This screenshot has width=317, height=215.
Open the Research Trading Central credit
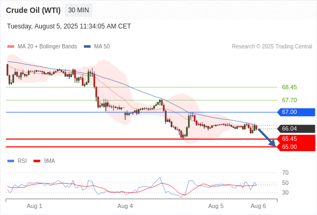(272, 47)
